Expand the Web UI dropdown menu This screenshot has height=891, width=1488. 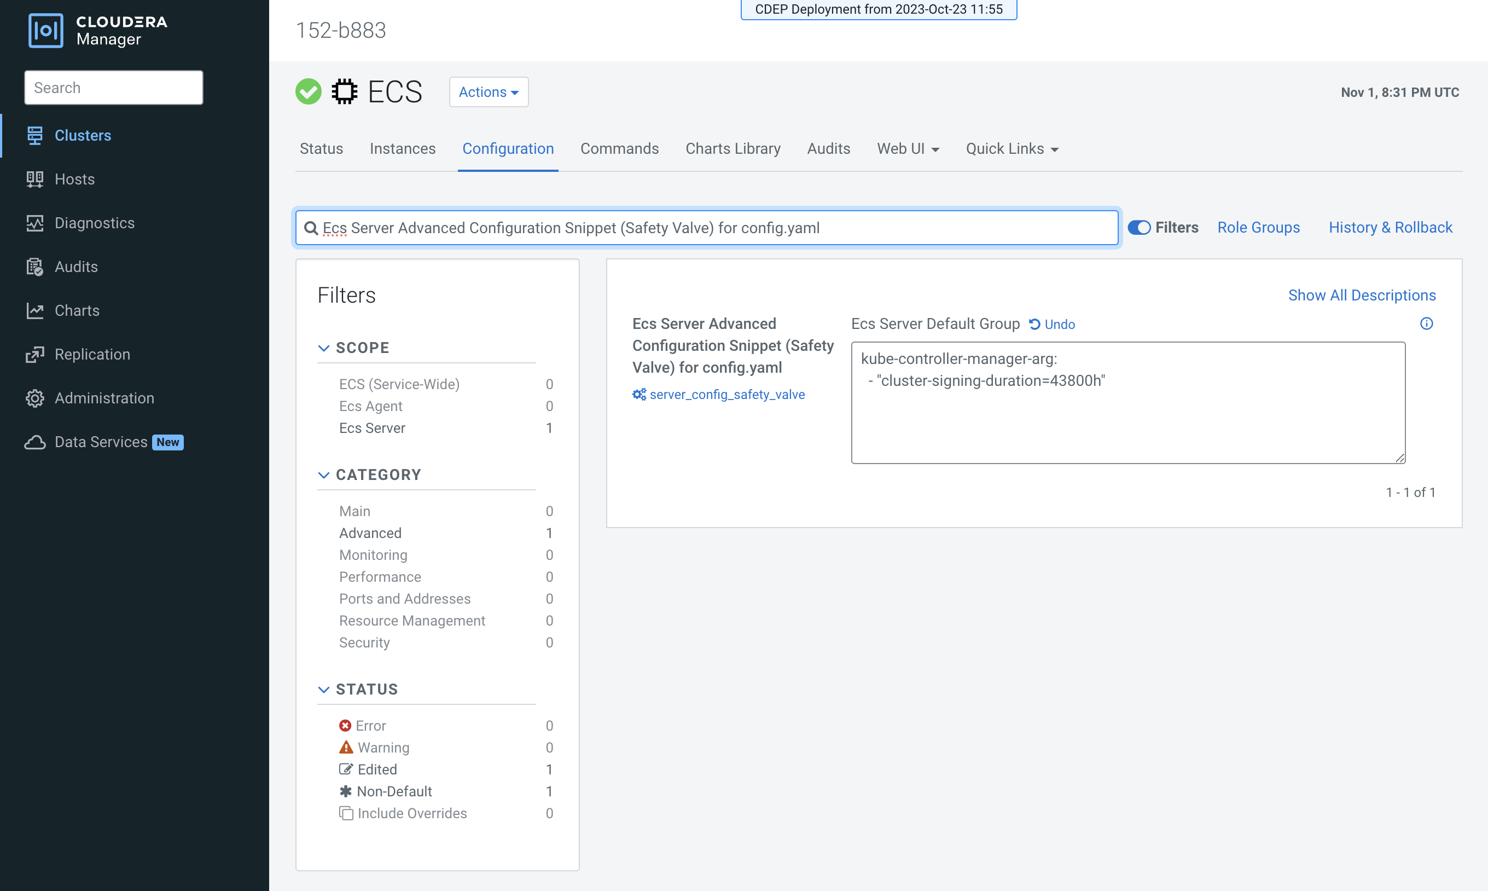coord(908,148)
